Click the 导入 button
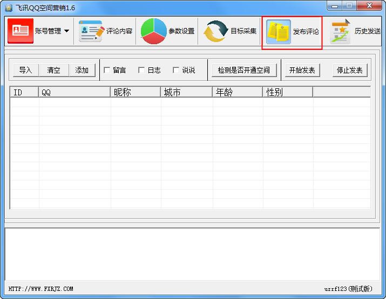386x299 pixels. [25, 70]
